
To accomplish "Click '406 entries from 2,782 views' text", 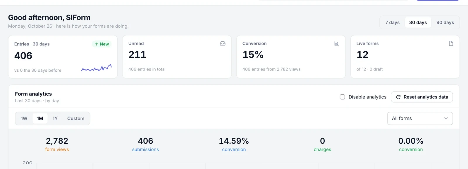I will (x=271, y=69).
